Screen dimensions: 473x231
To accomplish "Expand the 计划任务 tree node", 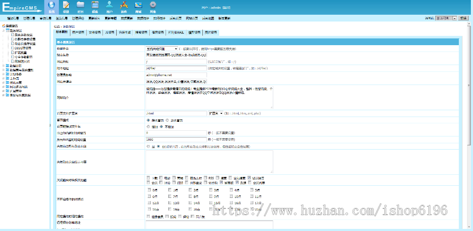I will pos(3,74).
